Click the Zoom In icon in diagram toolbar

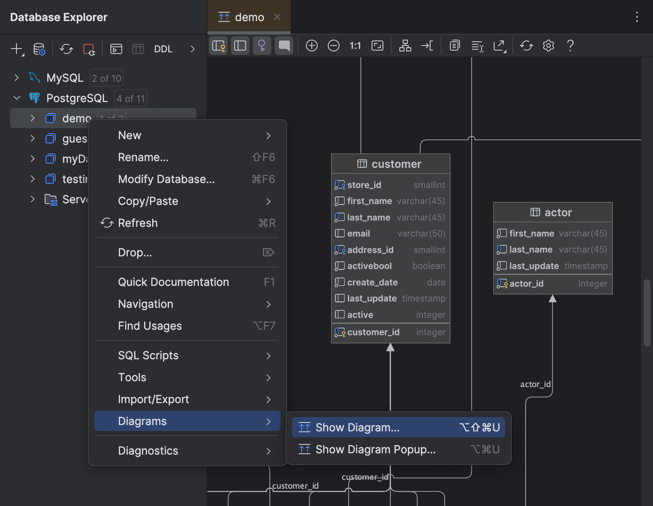[x=311, y=46]
